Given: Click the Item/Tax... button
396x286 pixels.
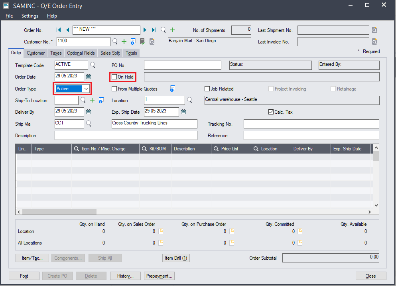Looking at the screenshot, I should (32, 258).
